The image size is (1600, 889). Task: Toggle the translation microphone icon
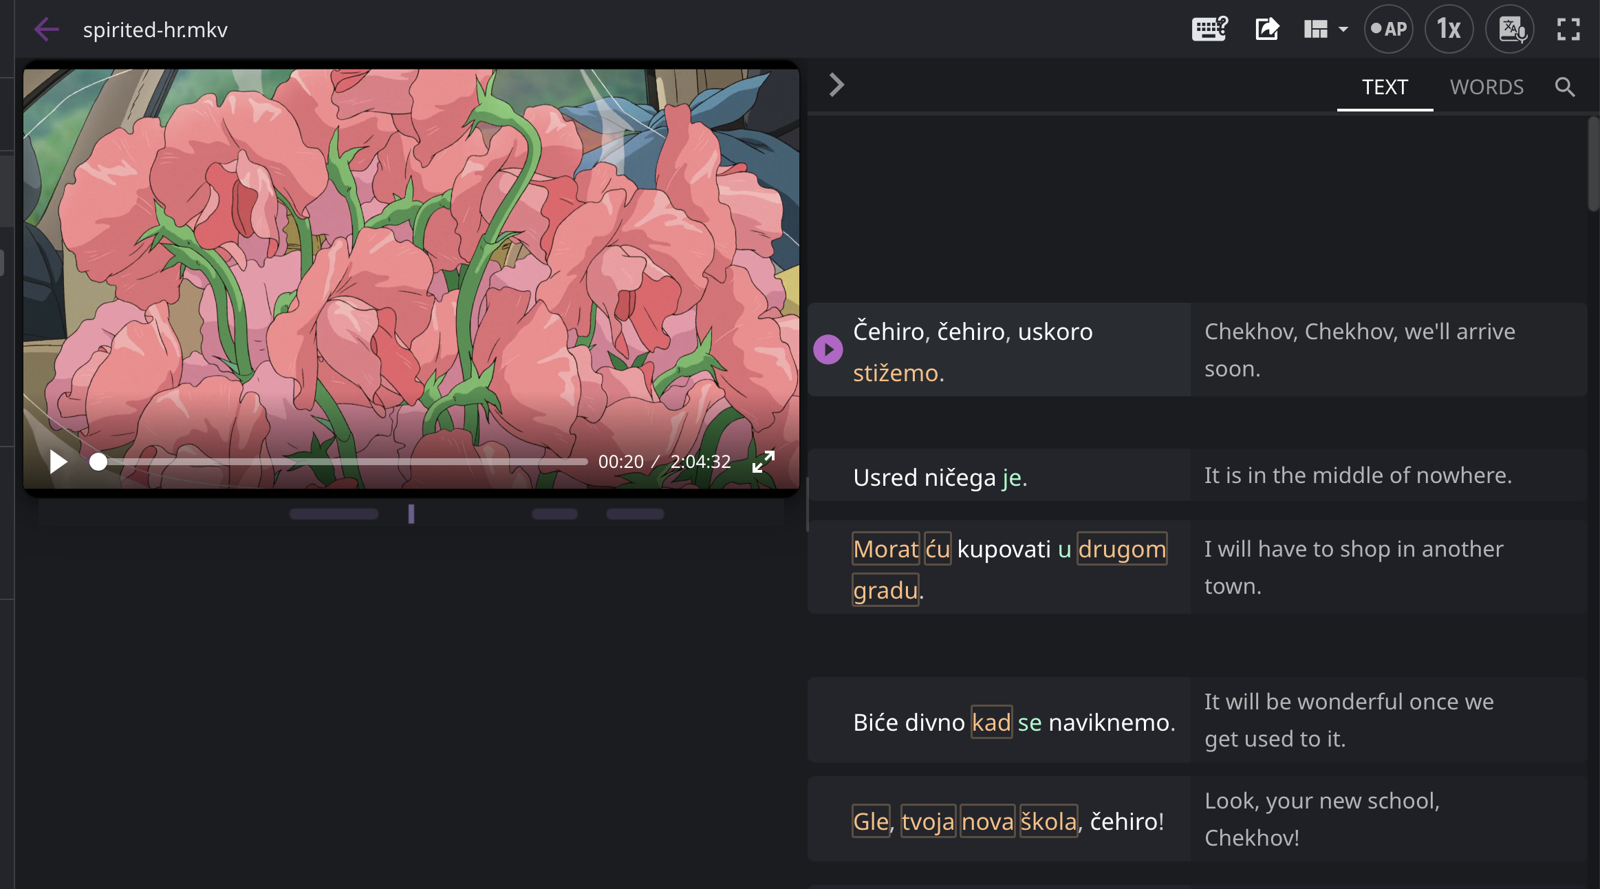[x=1510, y=29]
